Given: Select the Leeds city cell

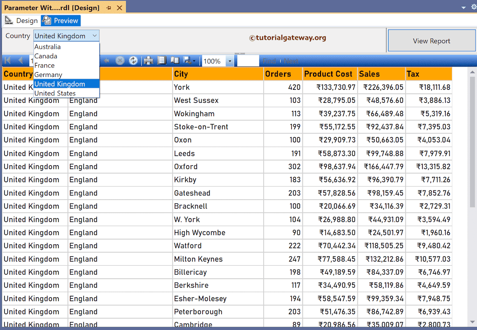Looking at the screenshot, I should pyautogui.click(x=218, y=154).
